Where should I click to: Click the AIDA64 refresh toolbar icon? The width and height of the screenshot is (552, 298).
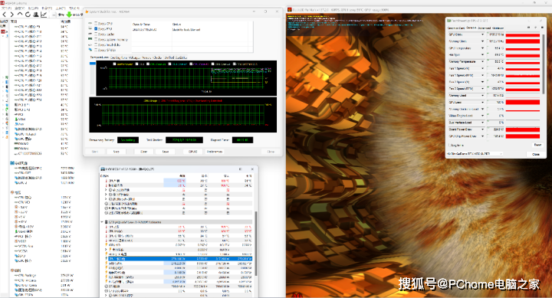(x=28, y=15)
